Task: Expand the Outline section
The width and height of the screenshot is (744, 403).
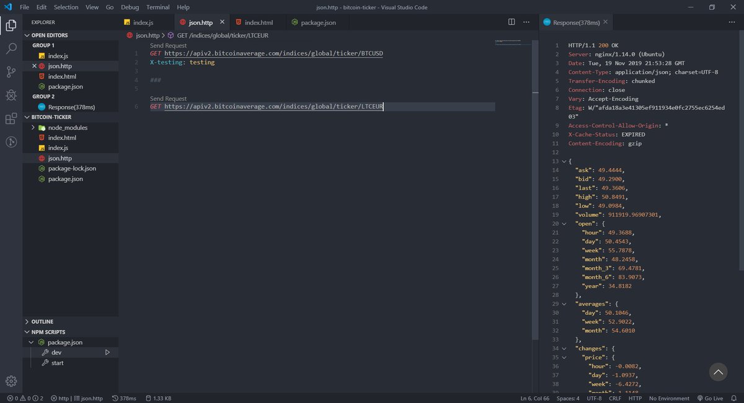Action: click(x=27, y=322)
